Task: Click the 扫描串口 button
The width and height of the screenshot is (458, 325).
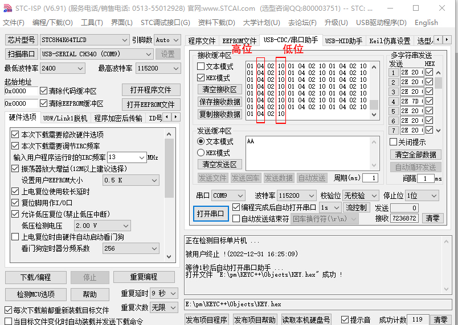Action: (21, 54)
